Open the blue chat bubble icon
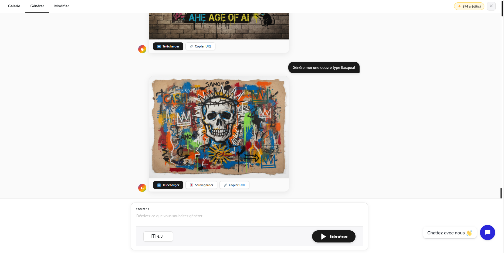Viewport: 504px width, 253px height. (487, 233)
